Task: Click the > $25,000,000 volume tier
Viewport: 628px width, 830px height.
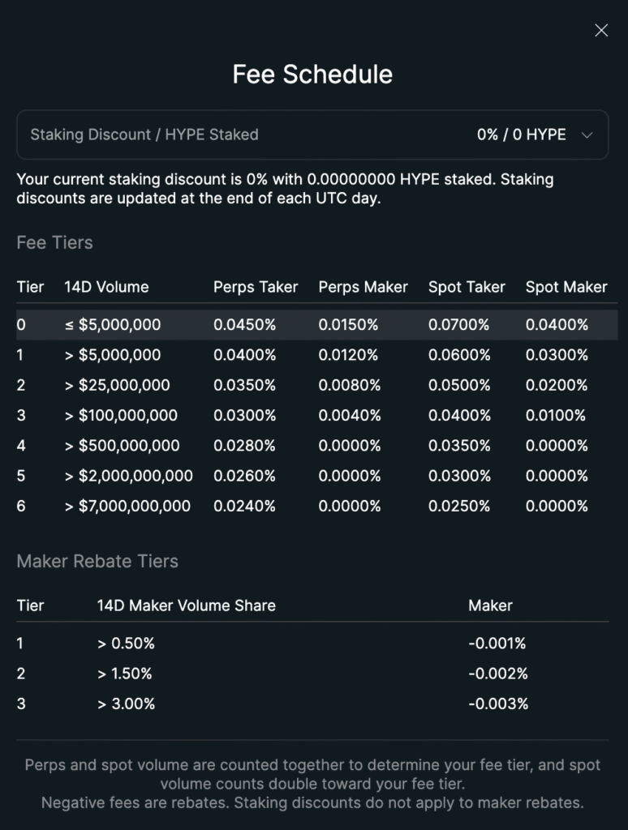Action: coord(117,385)
